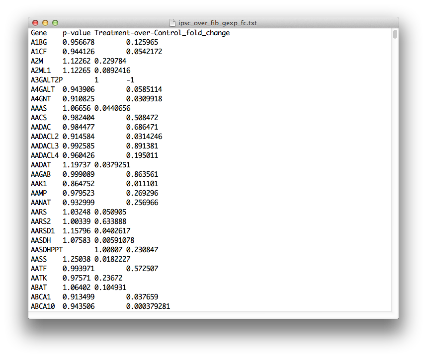This screenshot has height=358, width=427.
Task: Select value 1.00807
Action: (108, 250)
